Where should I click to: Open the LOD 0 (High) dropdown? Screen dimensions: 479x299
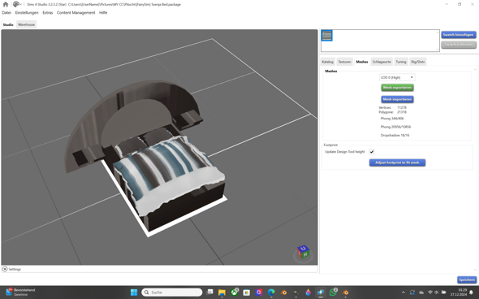pyautogui.click(x=397, y=77)
